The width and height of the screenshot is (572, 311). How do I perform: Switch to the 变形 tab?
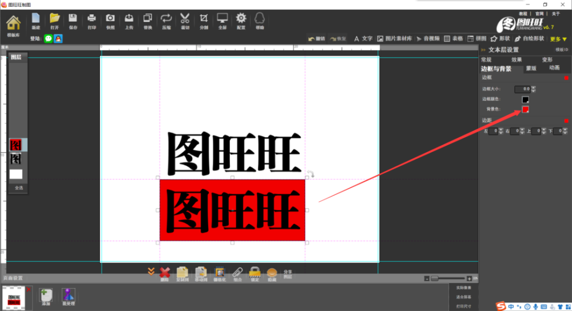(547, 60)
